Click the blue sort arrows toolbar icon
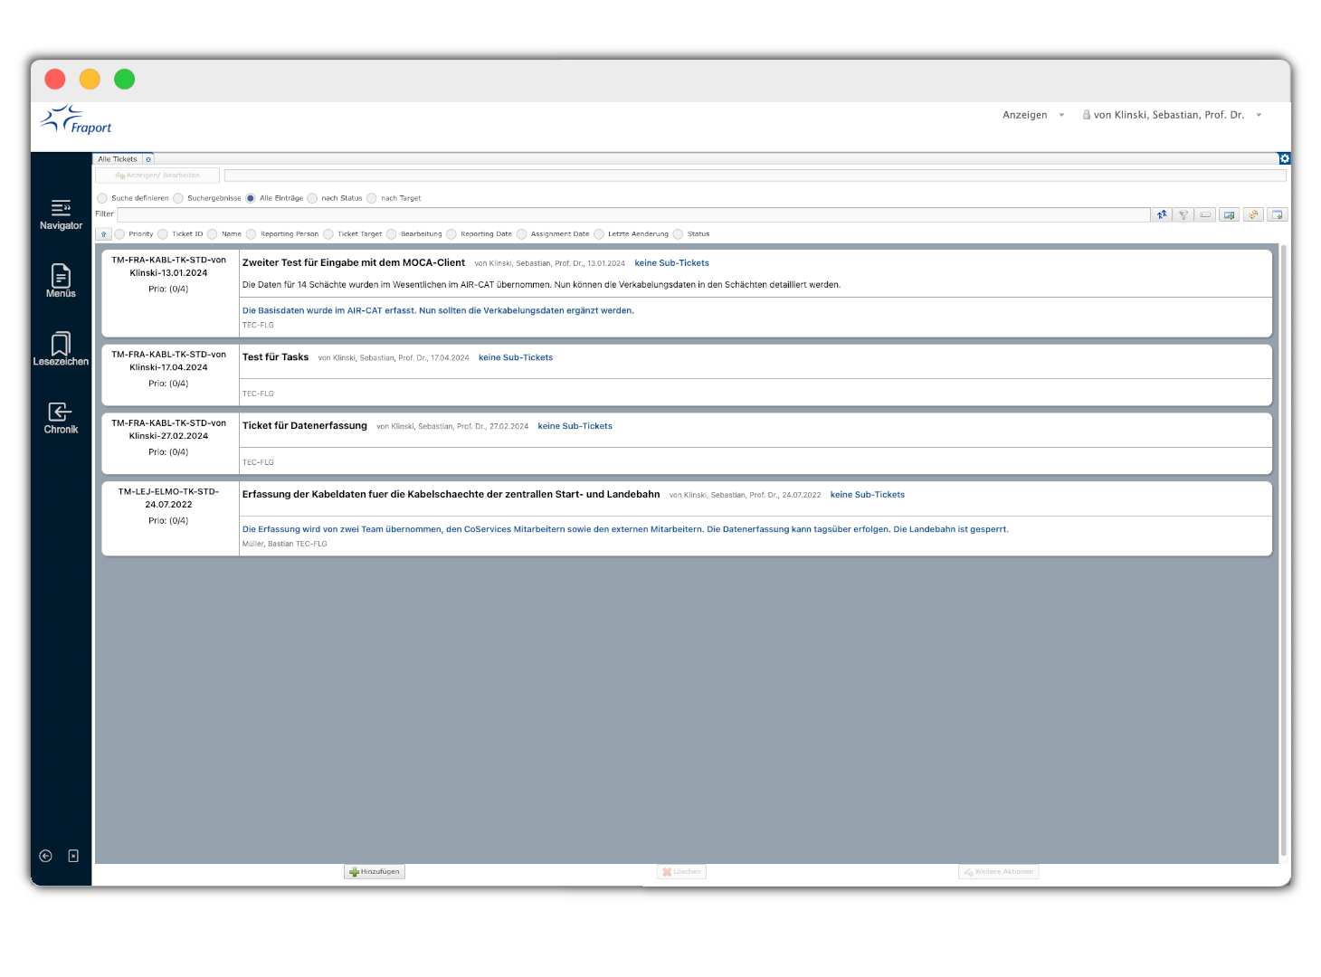The width and height of the screenshot is (1321, 977). pos(1162,214)
